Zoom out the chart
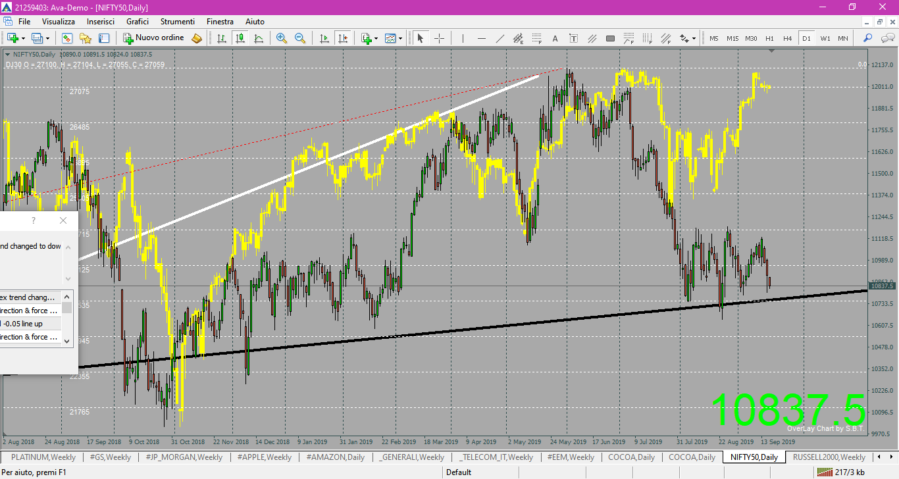This screenshot has height=479, width=899. (300, 38)
